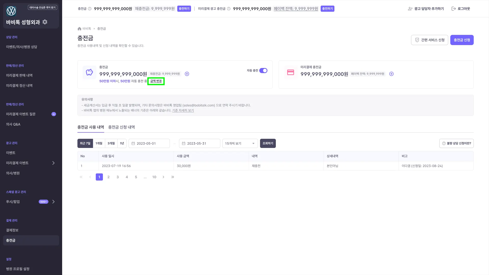Click start date field 2023-05-01
Image resolution: width=489 pixels, height=275 pixels.
(x=149, y=143)
